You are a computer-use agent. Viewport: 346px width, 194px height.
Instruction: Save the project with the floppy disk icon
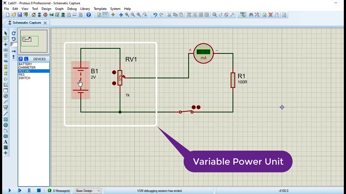(20, 15)
